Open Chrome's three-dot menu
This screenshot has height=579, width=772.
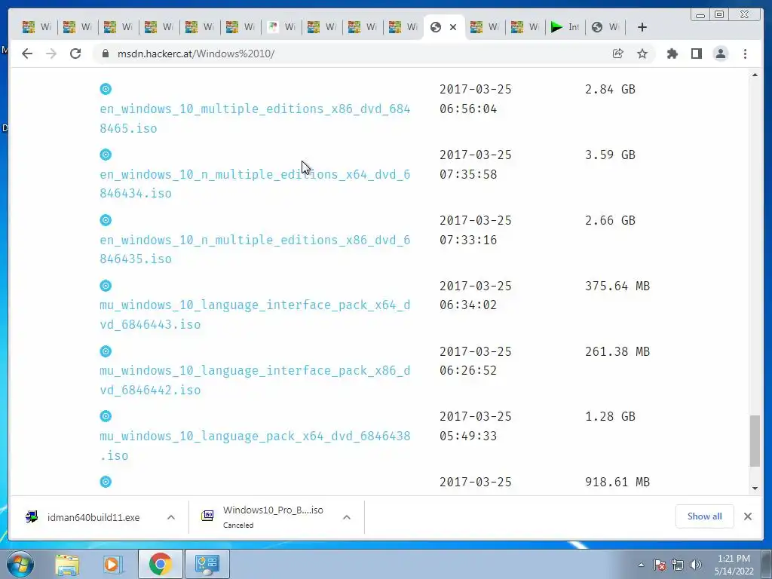[745, 54]
